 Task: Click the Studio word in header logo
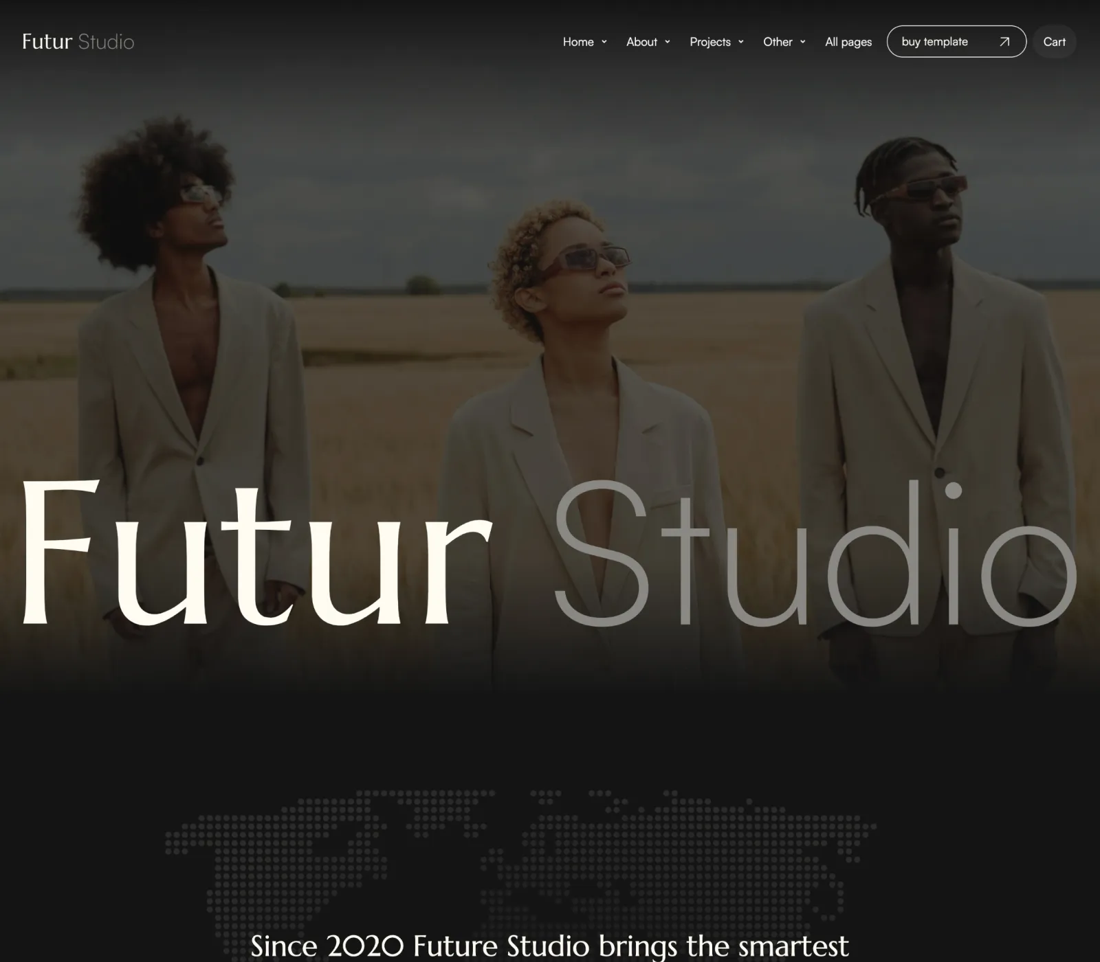106,42
